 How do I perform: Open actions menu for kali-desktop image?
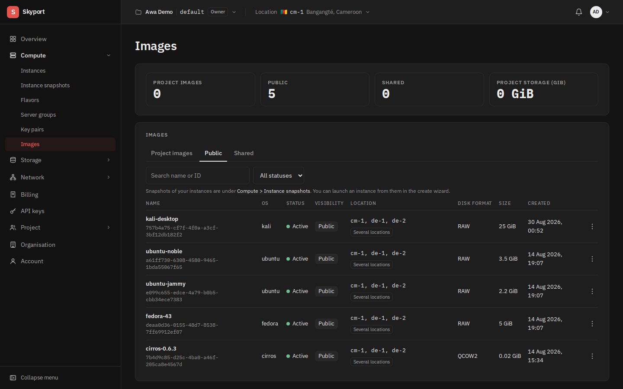[592, 226]
